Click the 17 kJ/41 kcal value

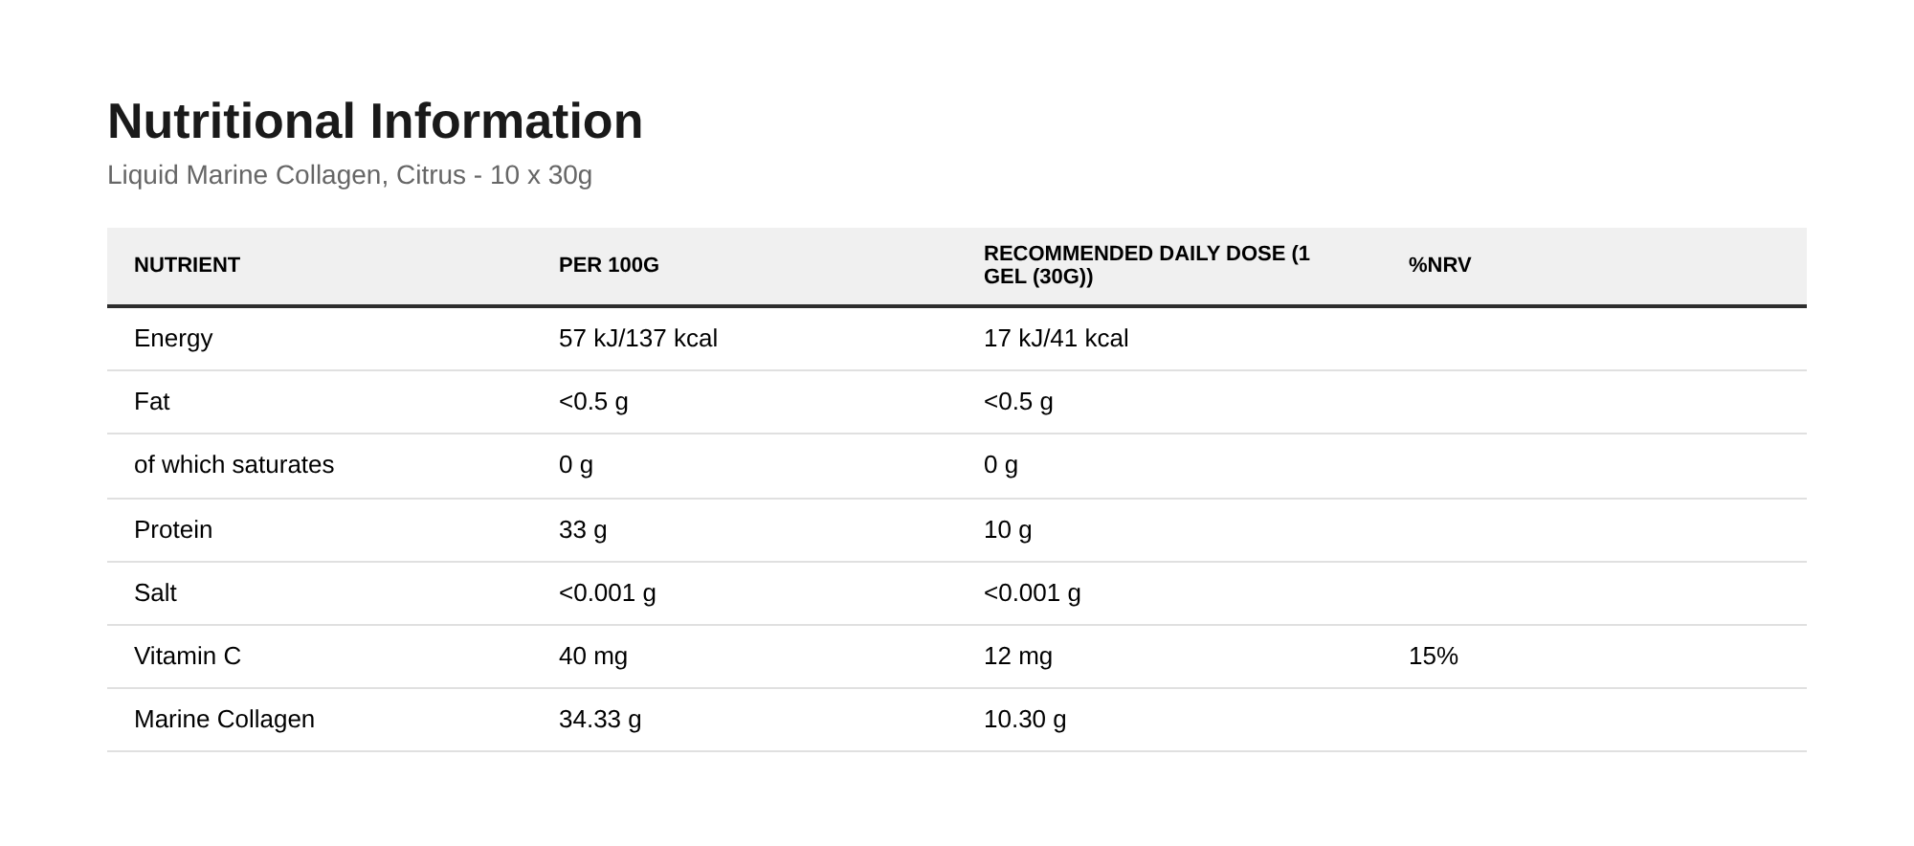click(1057, 339)
